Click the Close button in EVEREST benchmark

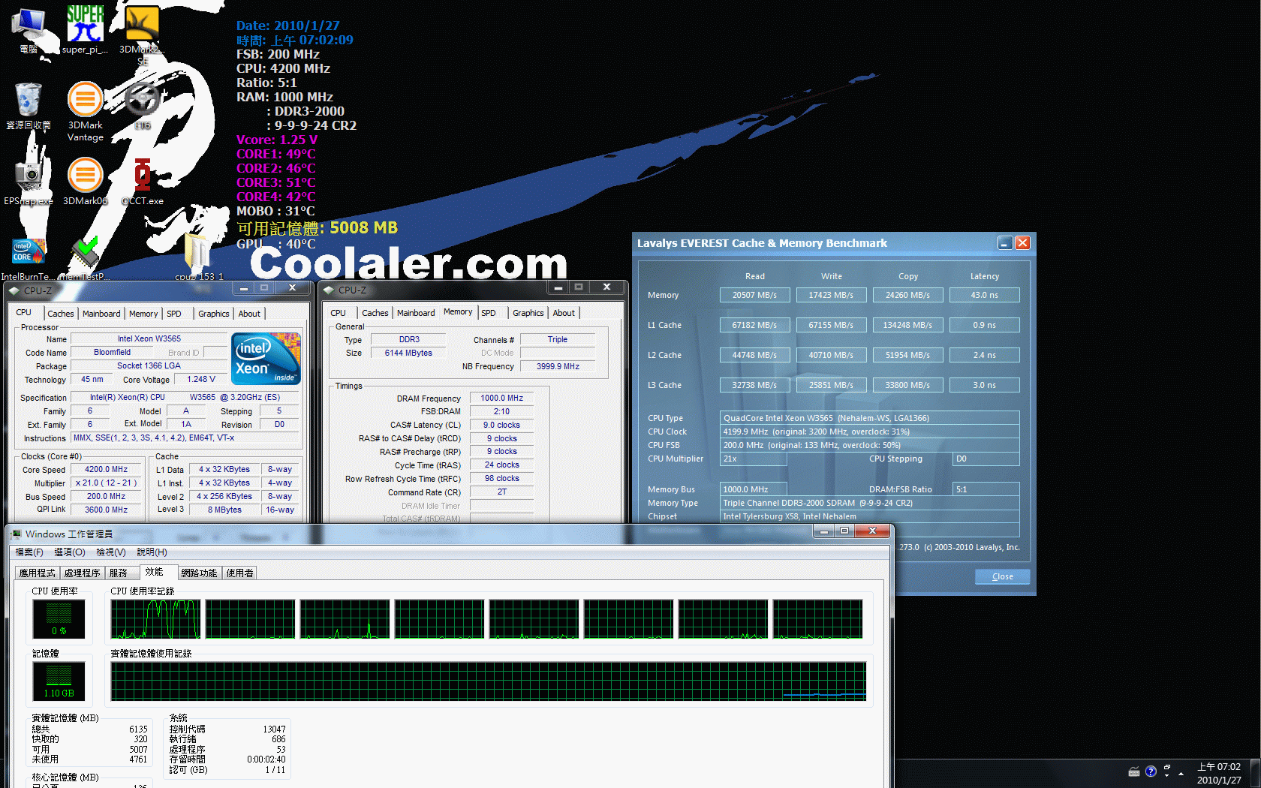(1002, 576)
